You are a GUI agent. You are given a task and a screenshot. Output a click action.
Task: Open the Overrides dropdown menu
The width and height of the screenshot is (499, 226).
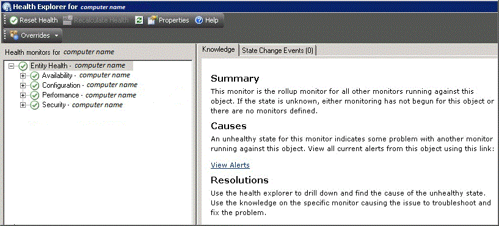34,35
